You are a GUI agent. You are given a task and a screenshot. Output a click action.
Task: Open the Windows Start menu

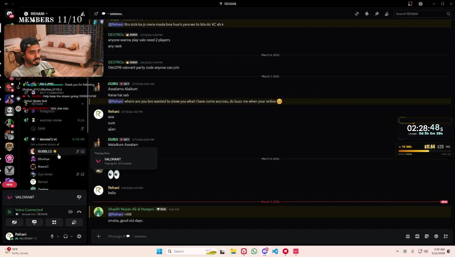coord(159,251)
